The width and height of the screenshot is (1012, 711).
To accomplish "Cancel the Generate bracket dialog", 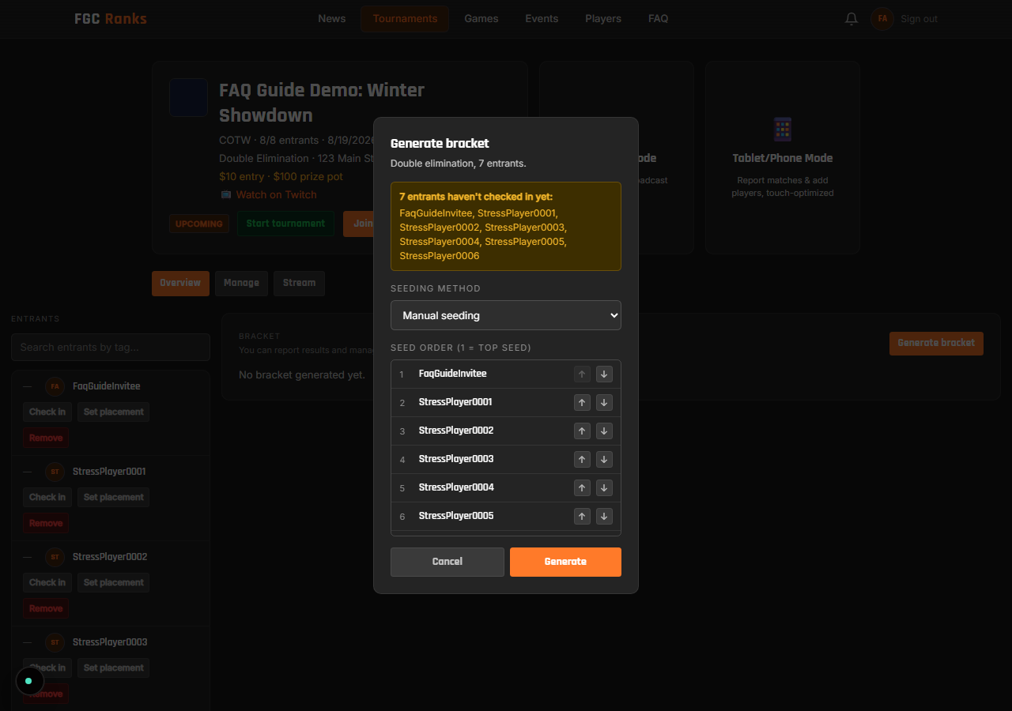I will tap(447, 562).
